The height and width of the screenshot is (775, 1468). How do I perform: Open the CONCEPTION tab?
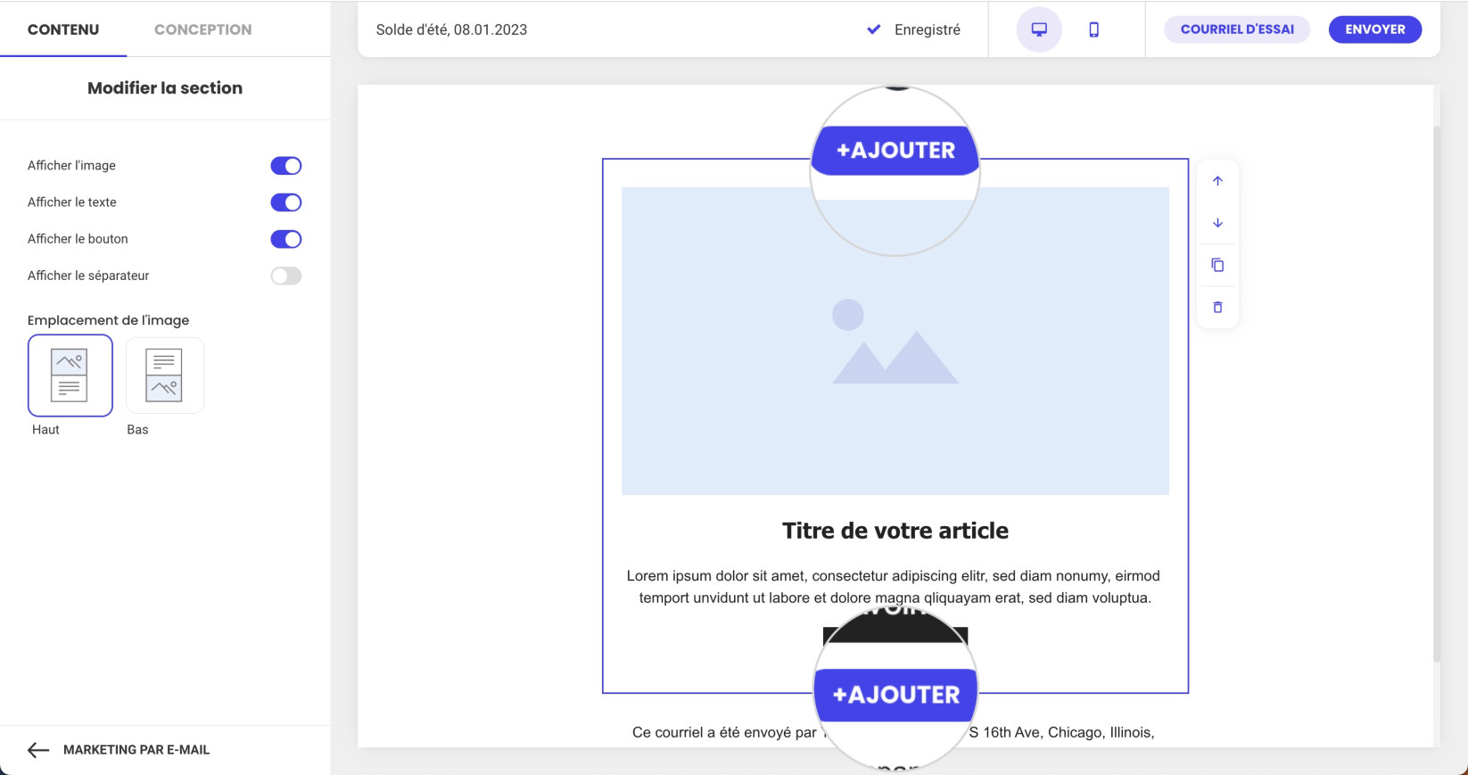[x=203, y=29]
